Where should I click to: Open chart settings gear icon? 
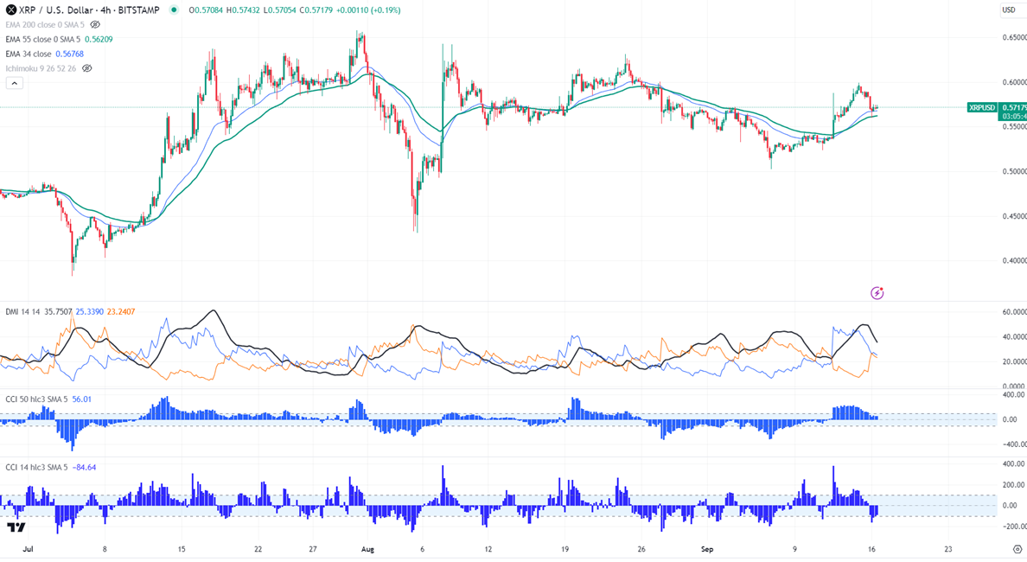pos(1017,549)
